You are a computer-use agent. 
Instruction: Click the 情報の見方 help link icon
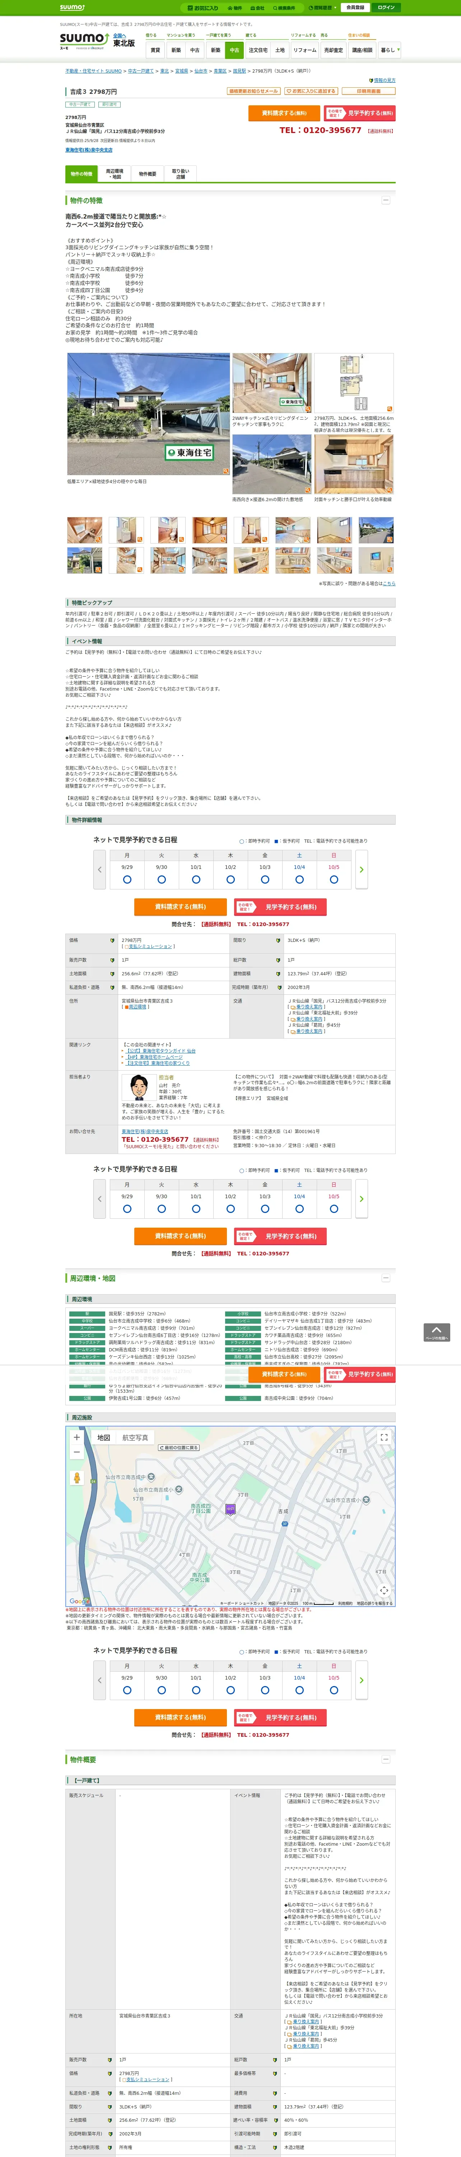372,81
